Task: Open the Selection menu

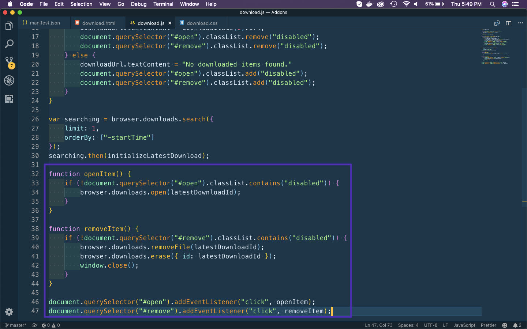Action: click(x=81, y=4)
